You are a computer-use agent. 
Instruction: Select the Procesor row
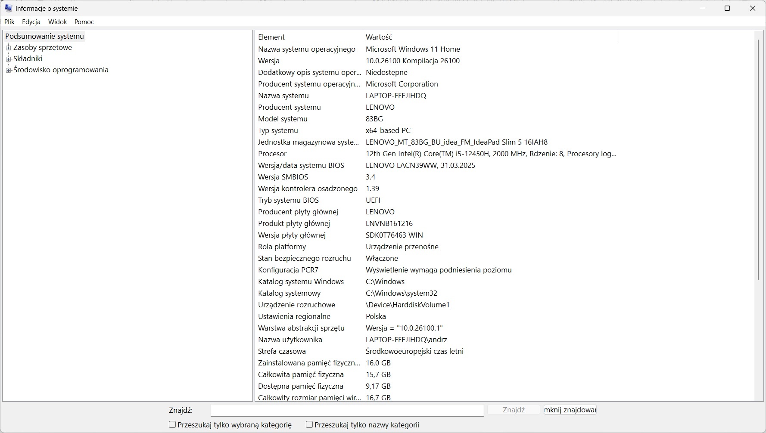pyautogui.click(x=437, y=154)
